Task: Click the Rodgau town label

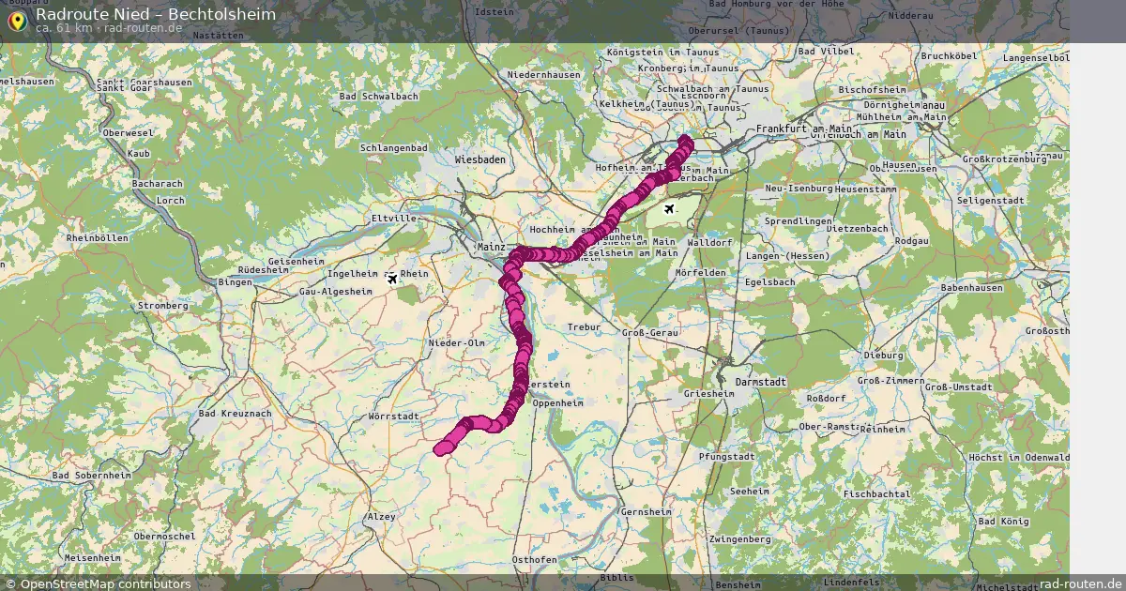Action: tap(913, 240)
